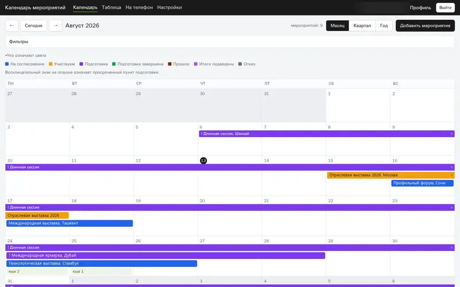Screen dimensions: 460x287
Task: Open the Таблица tab
Action: (x=112, y=7)
